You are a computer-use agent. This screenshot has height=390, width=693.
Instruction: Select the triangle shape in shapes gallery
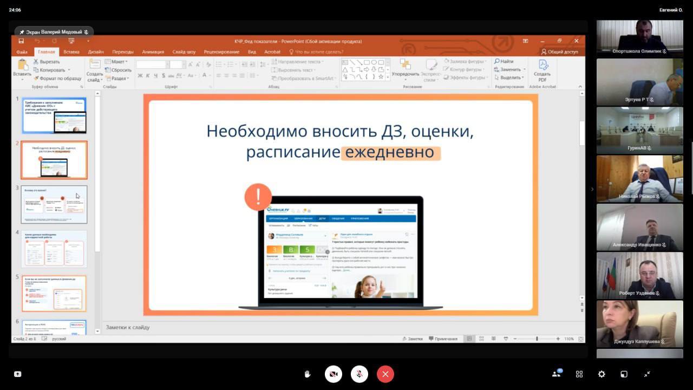(345, 69)
